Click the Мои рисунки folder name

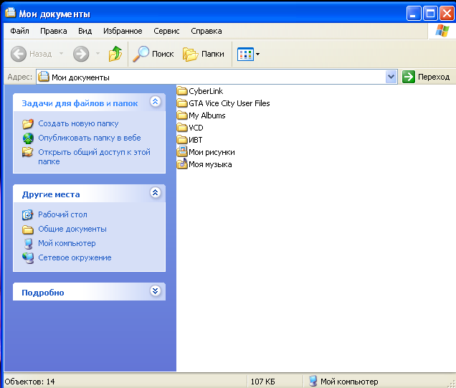tap(212, 153)
